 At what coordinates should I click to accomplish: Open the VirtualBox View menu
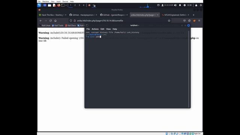52,1
